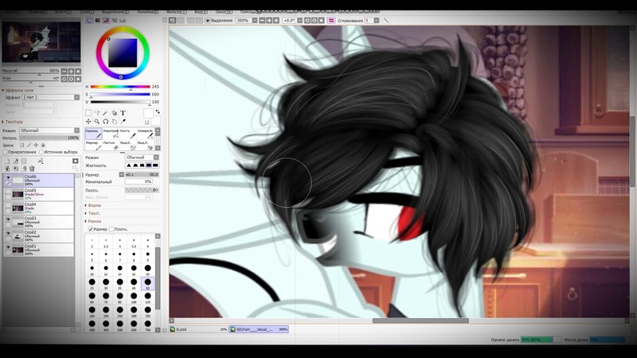Expand the Текстура section
Image resolution: width=637 pixels, height=358 pixels.
[x=13, y=122]
